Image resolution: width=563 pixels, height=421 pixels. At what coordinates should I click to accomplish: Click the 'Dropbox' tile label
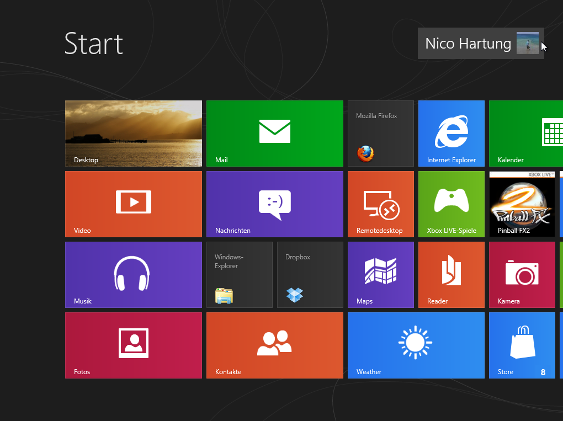coord(298,257)
